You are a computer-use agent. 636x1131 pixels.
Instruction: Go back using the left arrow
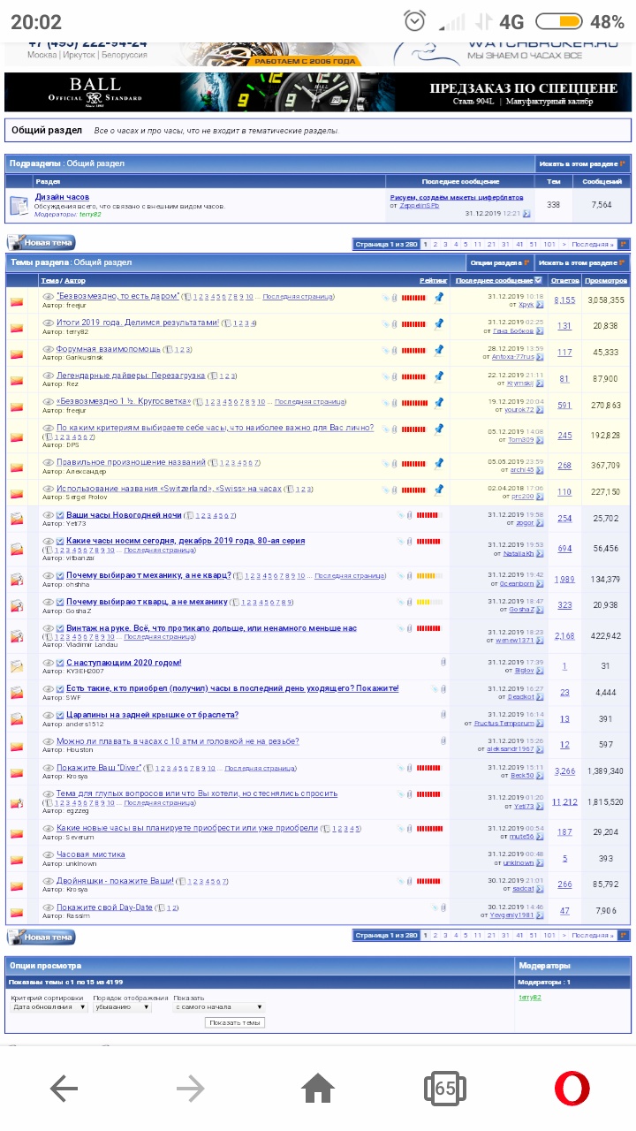64,1089
